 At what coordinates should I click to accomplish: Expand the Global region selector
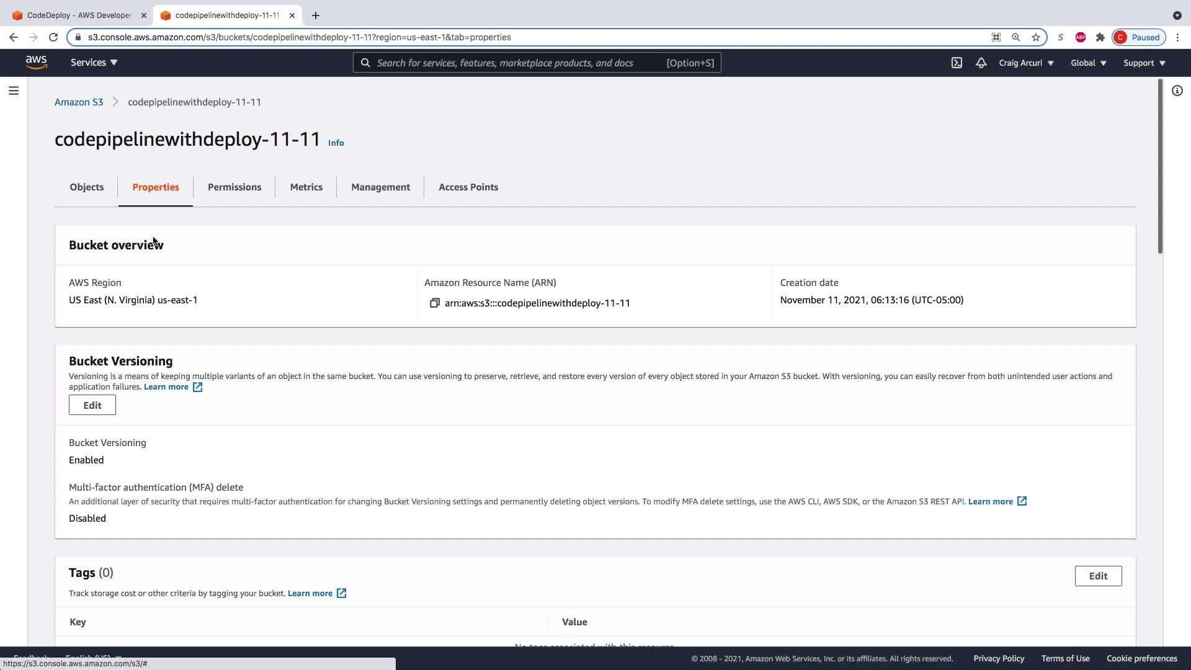click(x=1088, y=63)
